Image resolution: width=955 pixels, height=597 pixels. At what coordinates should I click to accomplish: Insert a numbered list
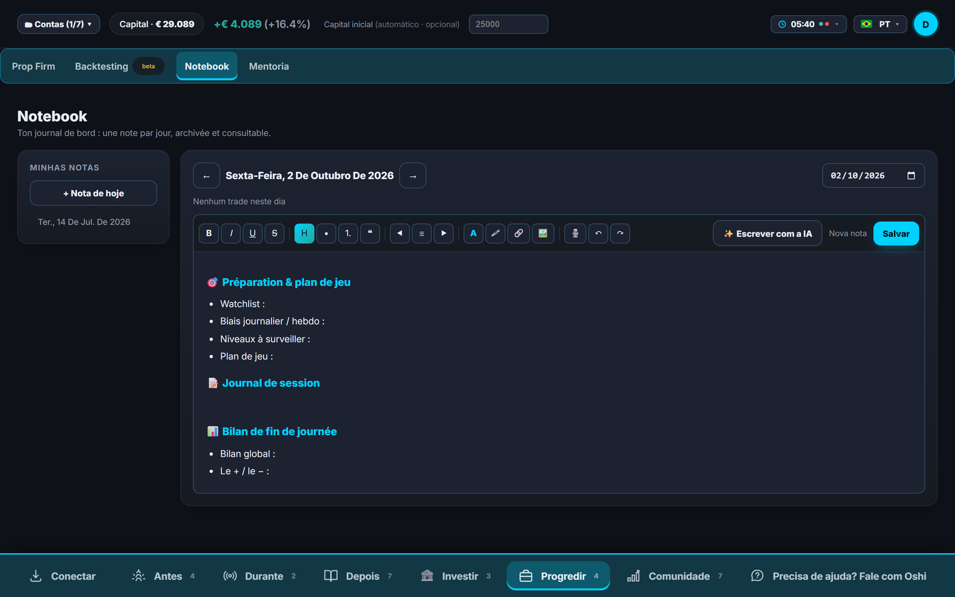[x=348, y=233]
